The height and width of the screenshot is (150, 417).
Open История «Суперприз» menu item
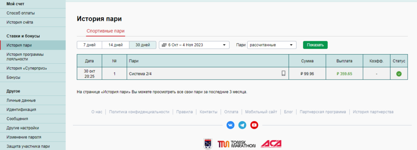33,68
